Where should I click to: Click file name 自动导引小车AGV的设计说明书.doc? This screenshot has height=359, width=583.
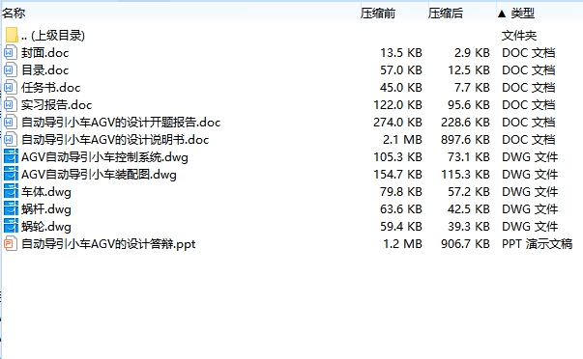pyautogui.click(x=115, y=140)
